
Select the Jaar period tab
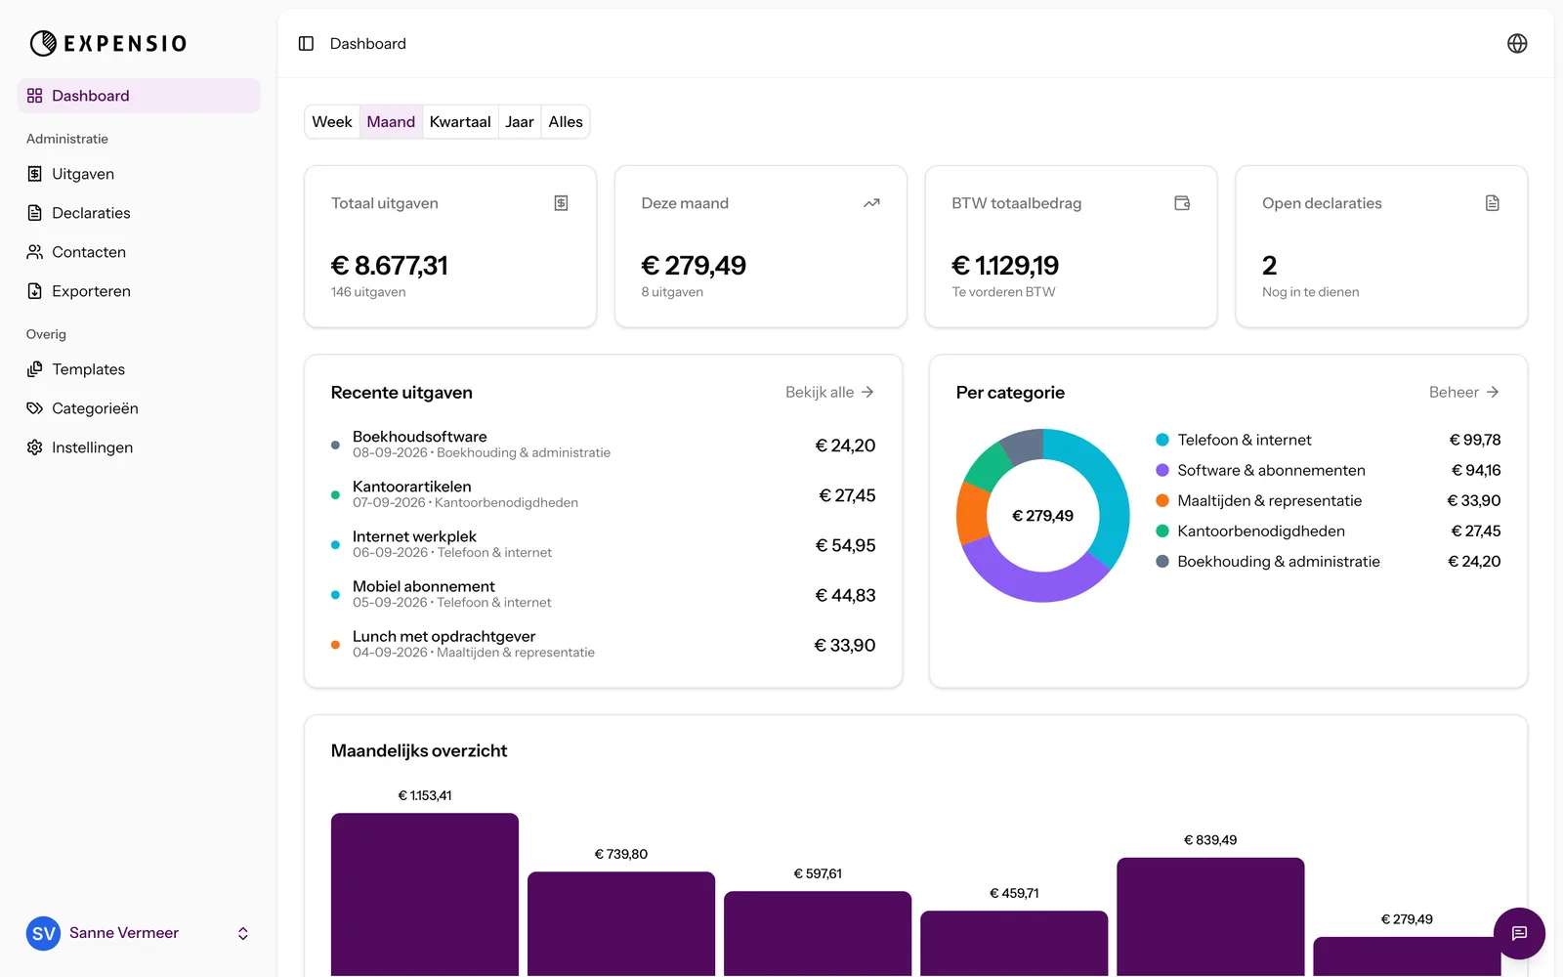coord(520,122)
